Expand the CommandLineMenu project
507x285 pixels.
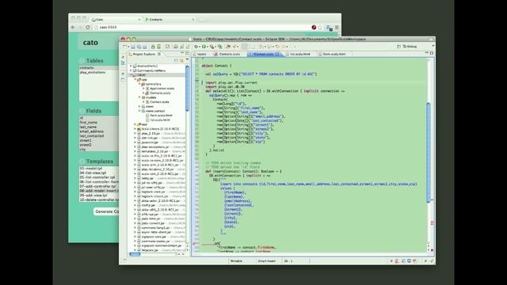pyautogui.click(x=131, y=70)
